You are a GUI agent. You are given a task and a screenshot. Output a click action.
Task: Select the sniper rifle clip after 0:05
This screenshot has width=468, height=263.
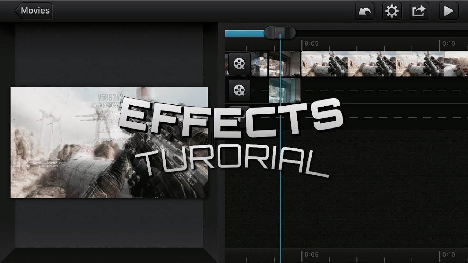385,64
